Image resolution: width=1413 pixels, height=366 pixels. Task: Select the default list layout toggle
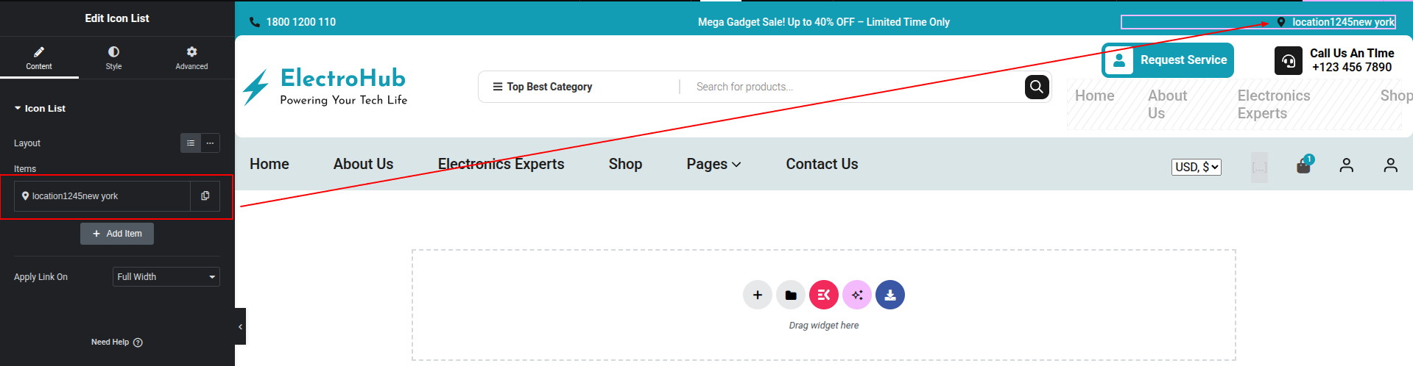[x=191, y=143]
